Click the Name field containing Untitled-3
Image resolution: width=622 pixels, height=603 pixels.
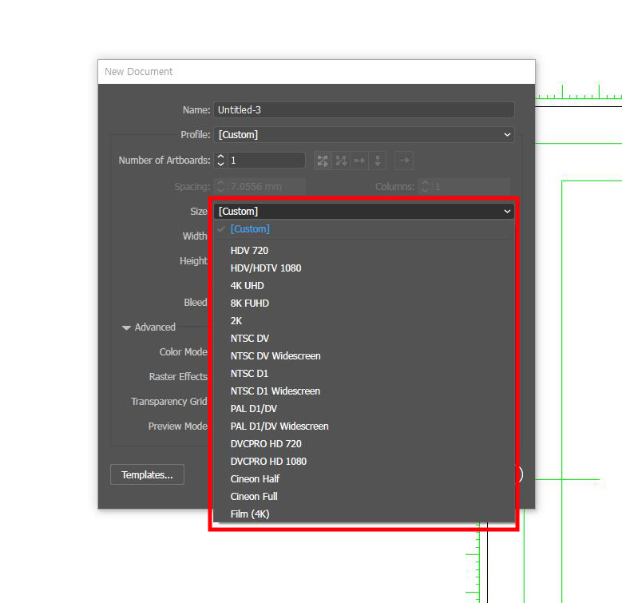364,110
